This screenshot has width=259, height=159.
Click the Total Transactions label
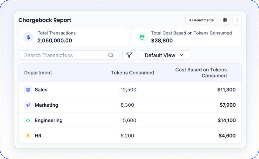click(56, 33)
